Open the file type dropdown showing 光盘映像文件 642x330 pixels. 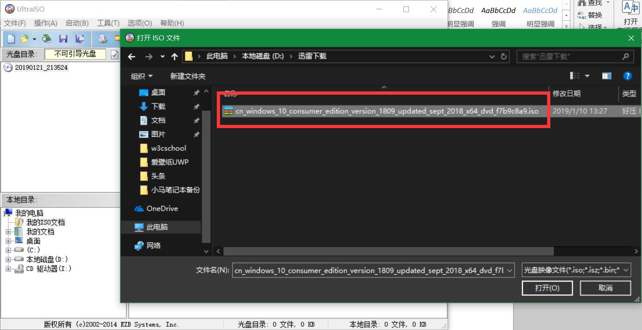pyautogui.click(x=576, y=270)
